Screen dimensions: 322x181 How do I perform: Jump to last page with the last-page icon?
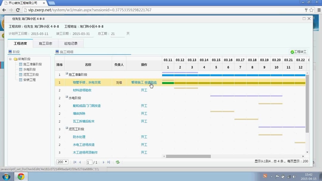pos(108,162)
